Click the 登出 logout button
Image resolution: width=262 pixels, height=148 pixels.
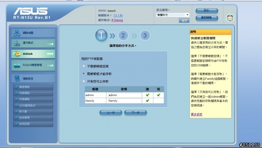207,11
